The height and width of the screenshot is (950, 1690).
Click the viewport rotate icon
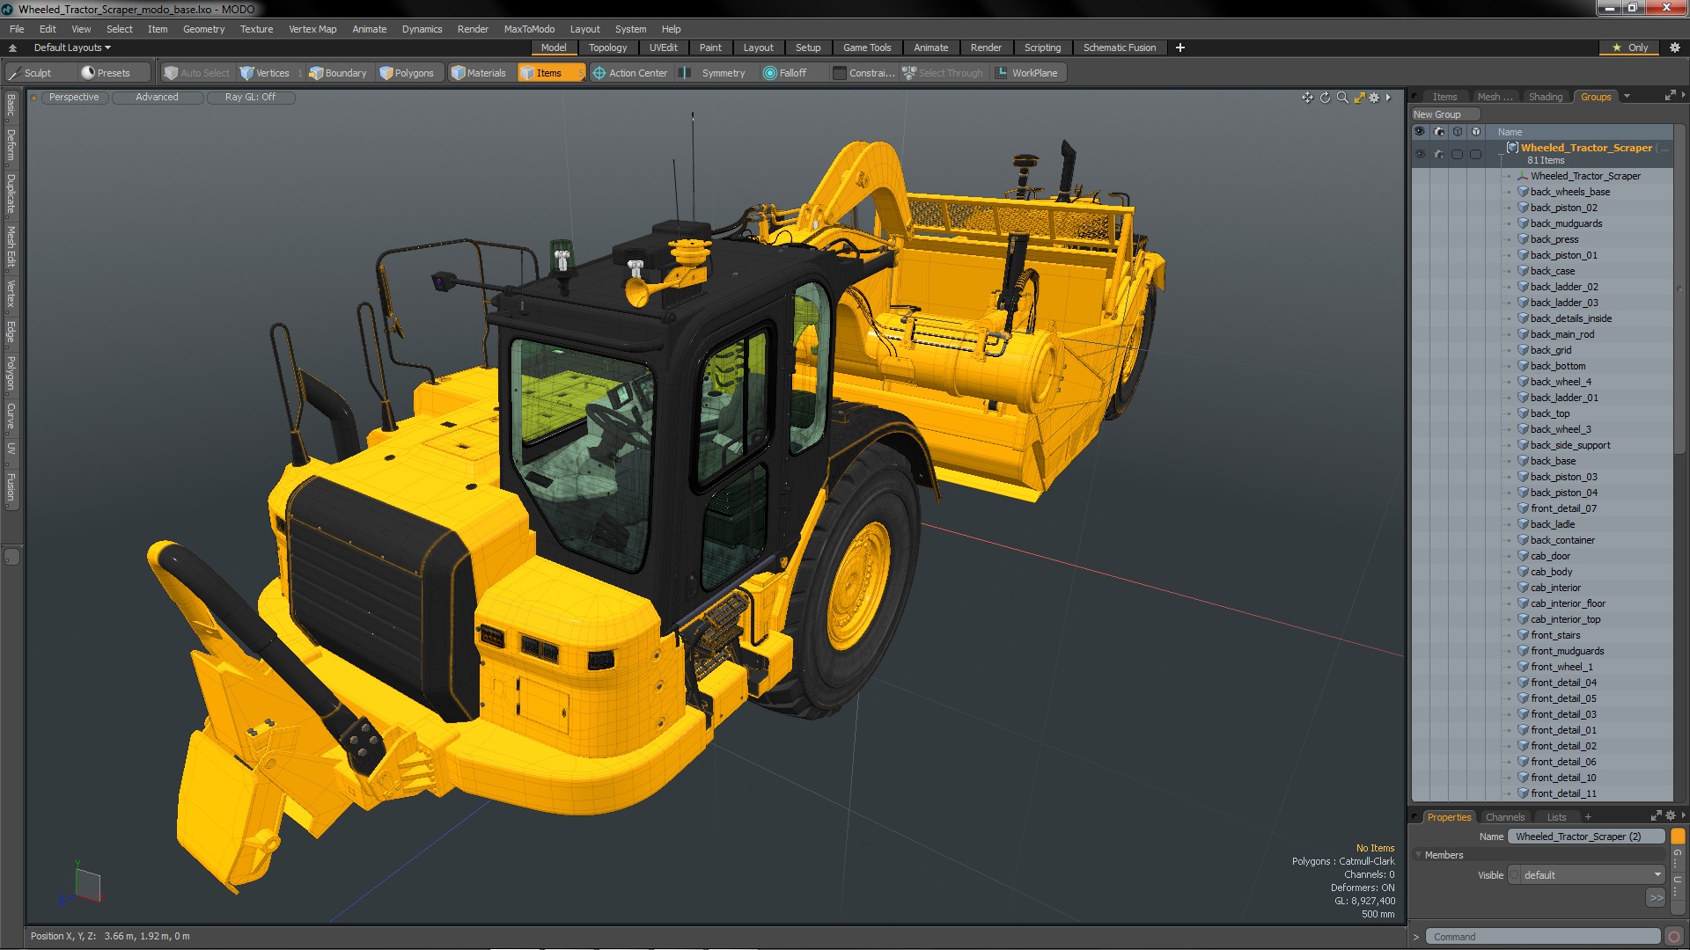coord(1325,98)
